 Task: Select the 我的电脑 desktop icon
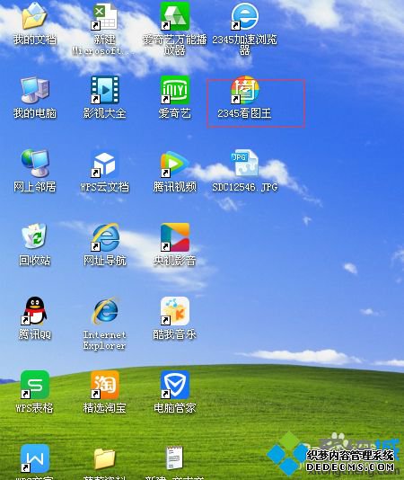coord(34,90)
